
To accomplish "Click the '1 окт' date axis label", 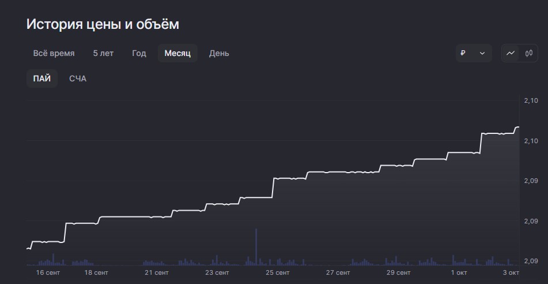I will point(459,272).
